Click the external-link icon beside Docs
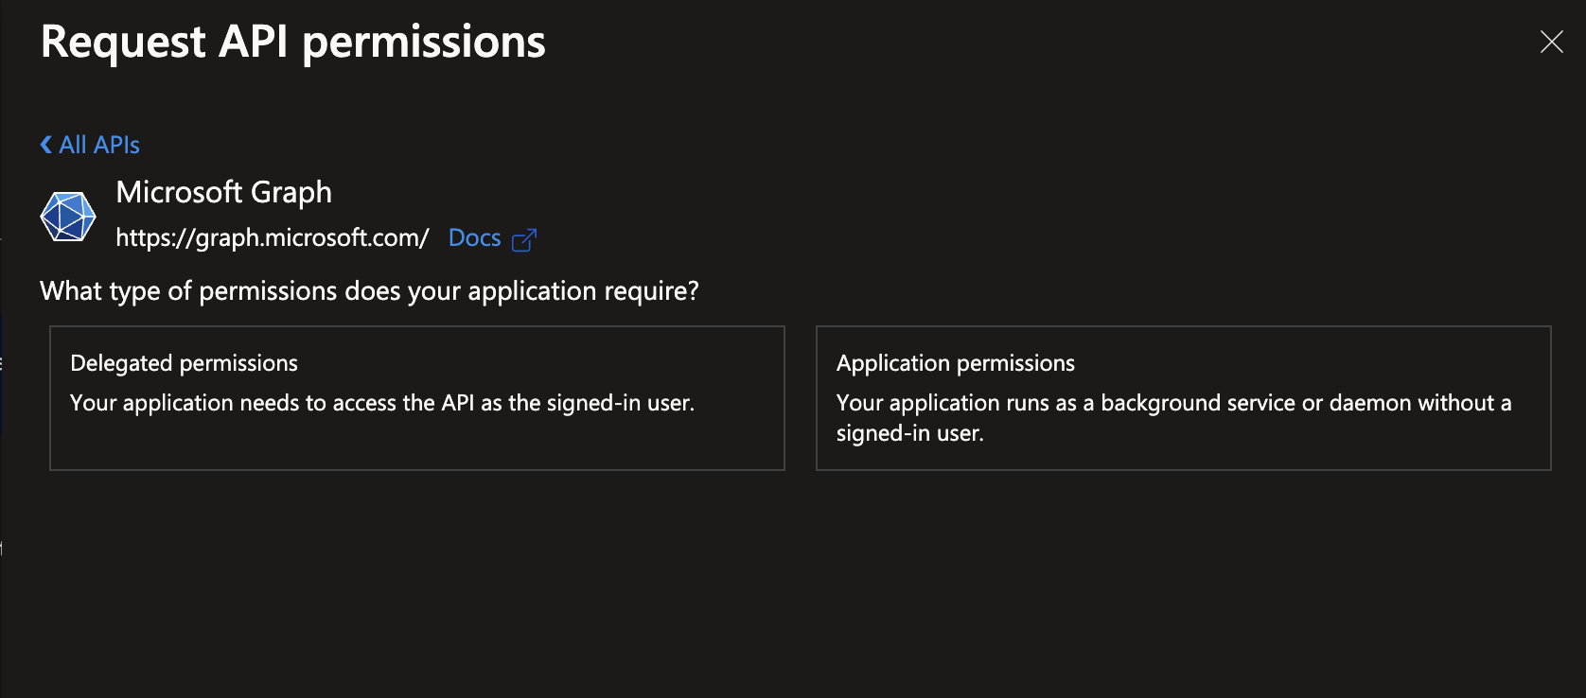The width and height of the screenshot is (1586, 698). pyautogui.click(x=524, y=239)
